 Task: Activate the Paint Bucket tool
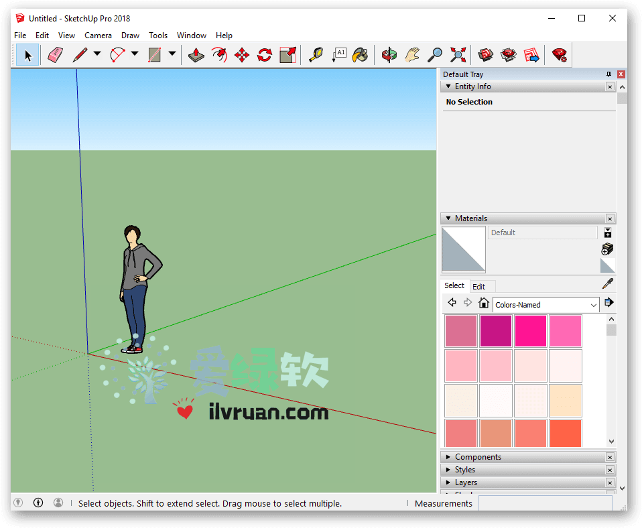point(361,55)
